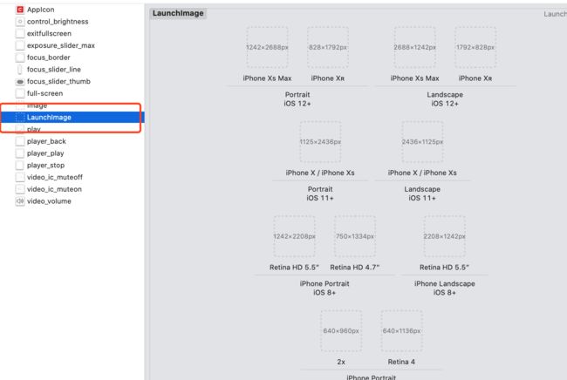567x380 pixels.
Task: Click the focus_slider_line icon
Action: pyautogui.click(x=20, y=70)
